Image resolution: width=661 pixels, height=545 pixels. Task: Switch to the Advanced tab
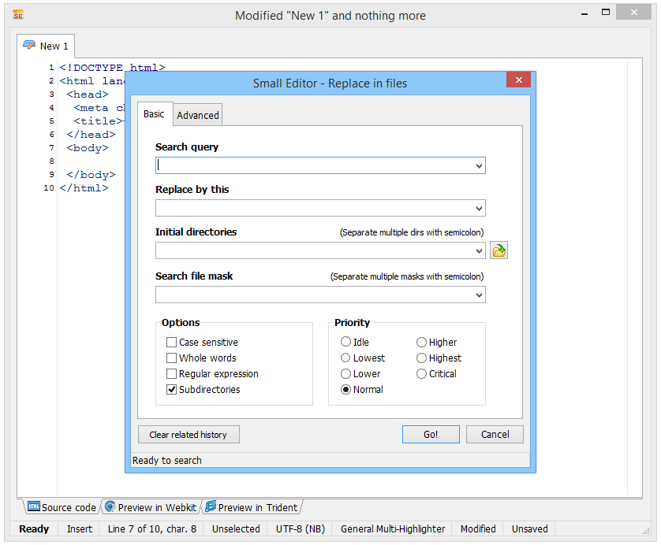click(198, 115)
